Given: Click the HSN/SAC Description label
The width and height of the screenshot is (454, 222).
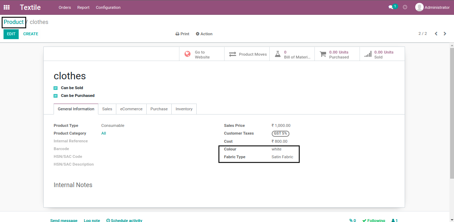Looking at the screenshot, I should [74, 165].
